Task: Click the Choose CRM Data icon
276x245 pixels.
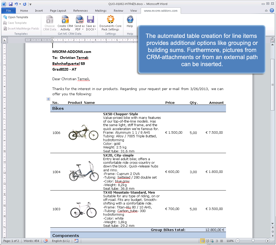Action: coord(50,19)
